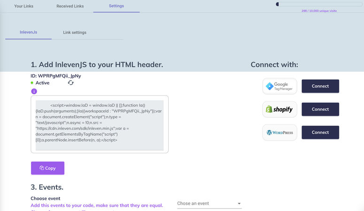Select the InlevenJs sub-tab
Viewport: 364px width, 211px height.
point(28,32)
